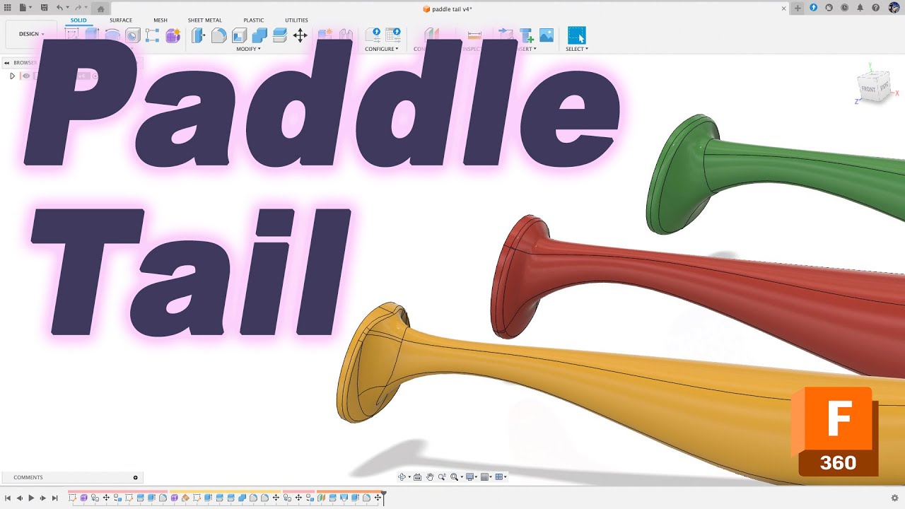Click the Look At navigation icon
Viewport: 905px width, 509px height.
click(417, 477)
